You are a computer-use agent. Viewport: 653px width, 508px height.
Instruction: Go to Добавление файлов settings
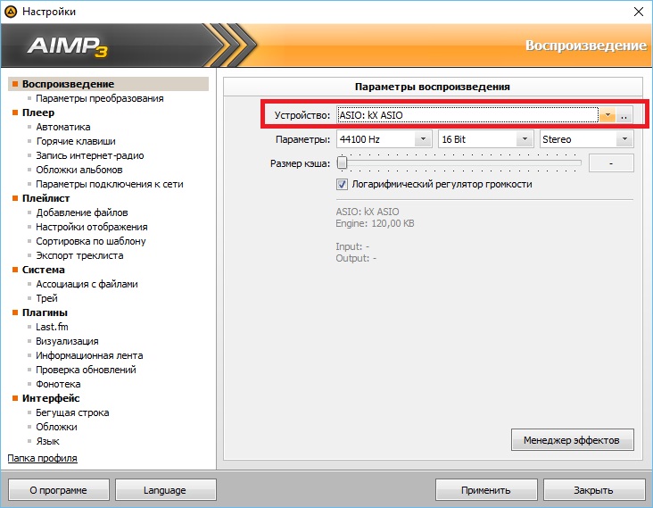[82, 212]
